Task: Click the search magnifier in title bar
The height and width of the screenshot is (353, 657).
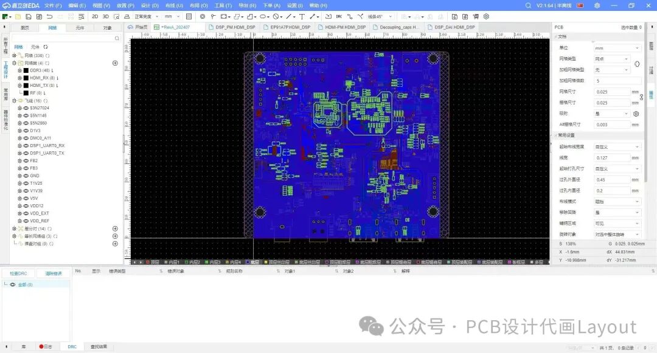Action: tap(528, 5)
